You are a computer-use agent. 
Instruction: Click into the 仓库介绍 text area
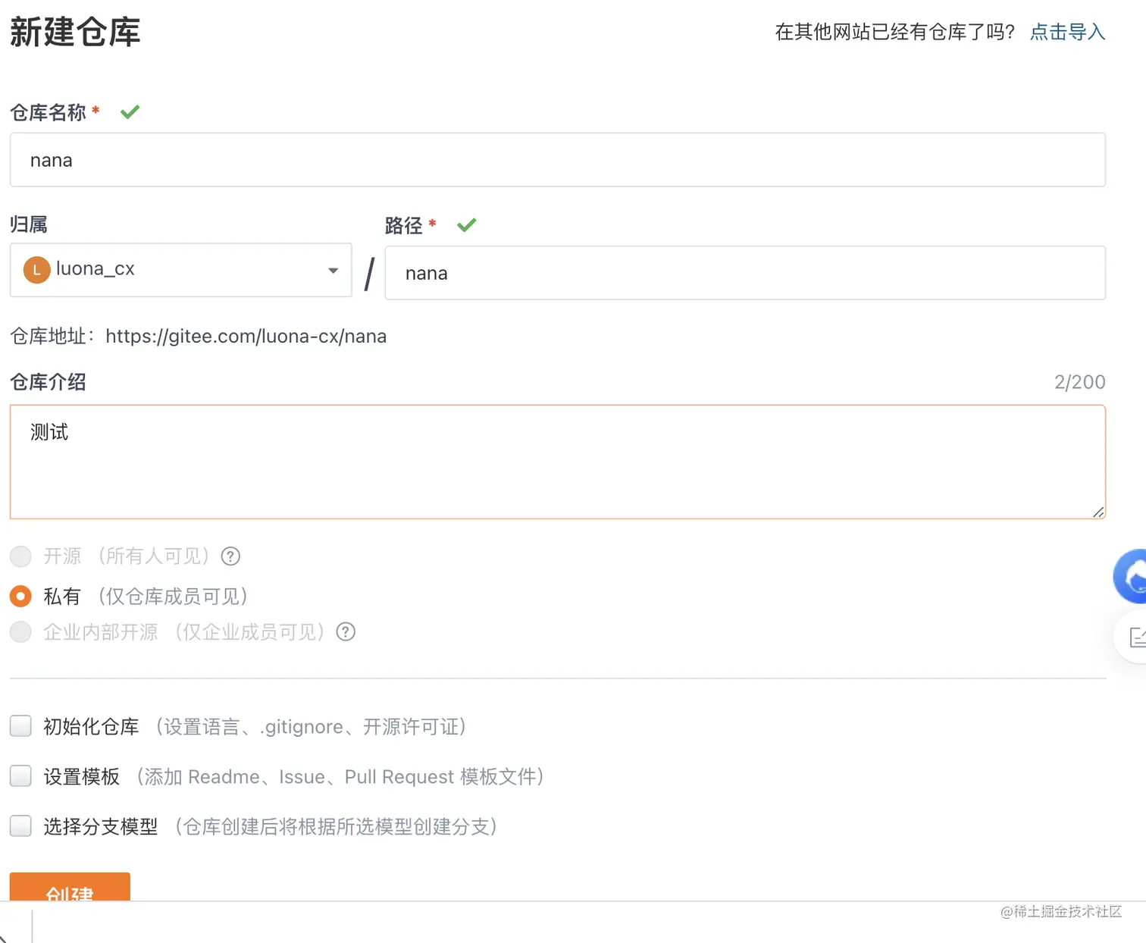[558, 462]
